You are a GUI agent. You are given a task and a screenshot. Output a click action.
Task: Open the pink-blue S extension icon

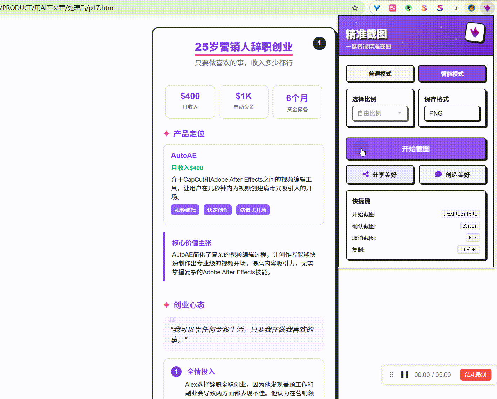[x=440, y=8]
